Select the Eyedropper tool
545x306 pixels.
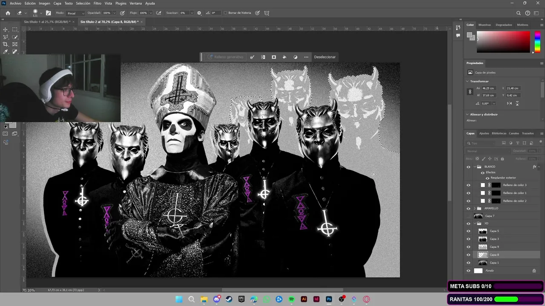[6, 51]
